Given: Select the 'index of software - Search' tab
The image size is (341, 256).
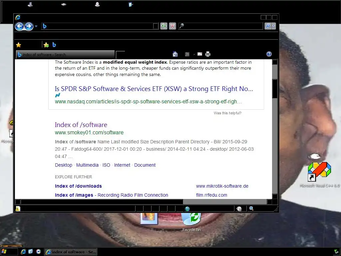Looking at the screenshot, I should click(x=65, y=55).
